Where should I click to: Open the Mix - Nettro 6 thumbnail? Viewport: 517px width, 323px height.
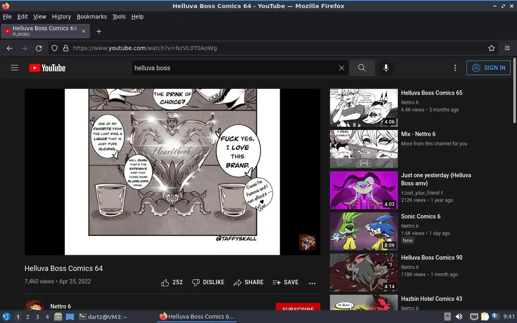[364, 149]
